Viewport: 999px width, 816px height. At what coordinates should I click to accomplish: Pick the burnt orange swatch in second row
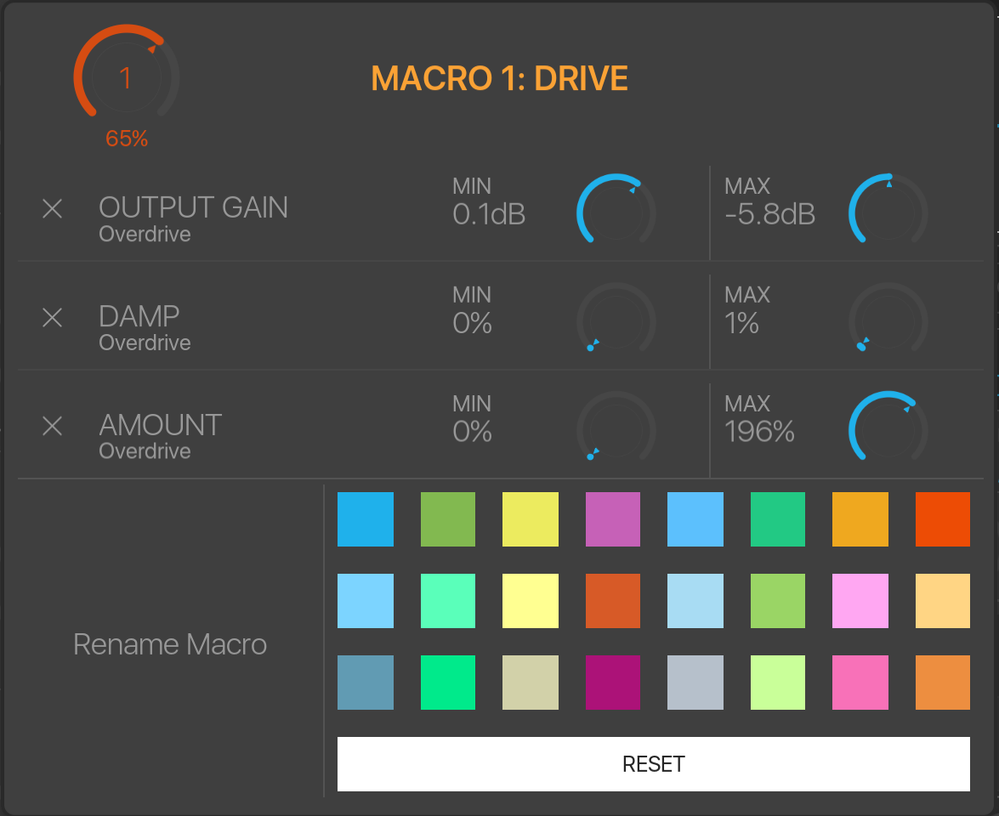(x=613, y=601)
